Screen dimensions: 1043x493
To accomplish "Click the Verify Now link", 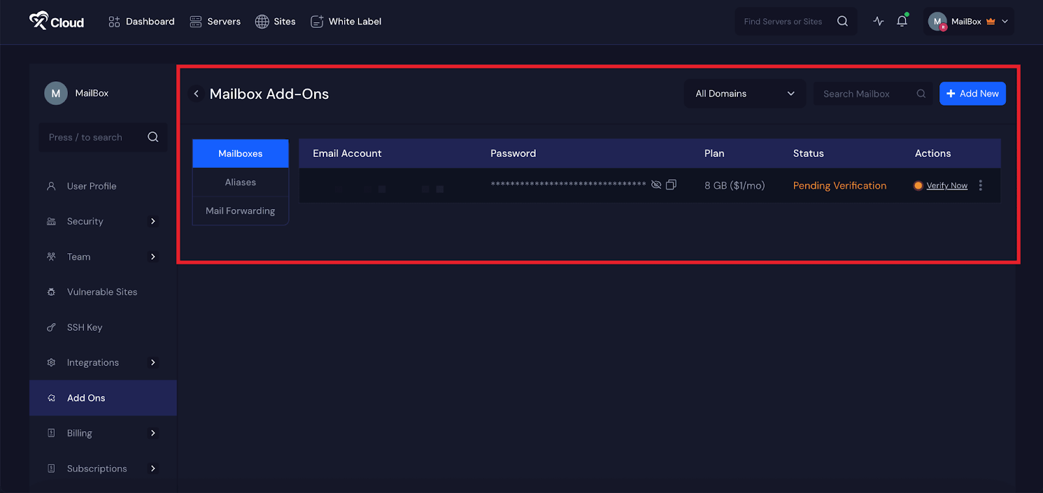I will tap(947, 186).
